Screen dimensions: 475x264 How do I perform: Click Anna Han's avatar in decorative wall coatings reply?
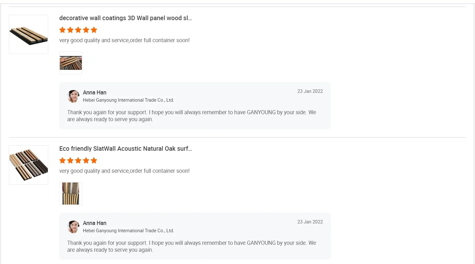[73, 96]
